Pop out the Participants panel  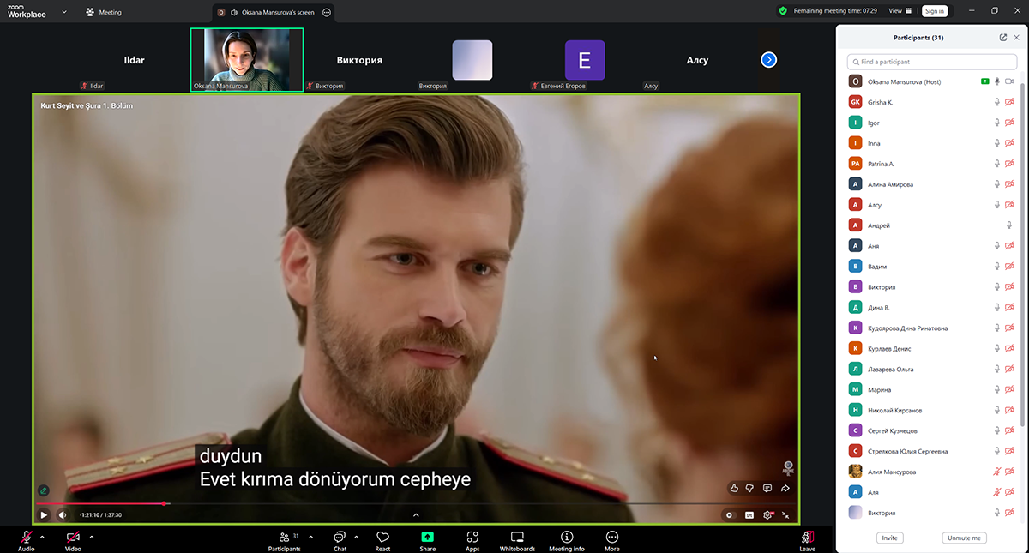tap(1003, 38)
